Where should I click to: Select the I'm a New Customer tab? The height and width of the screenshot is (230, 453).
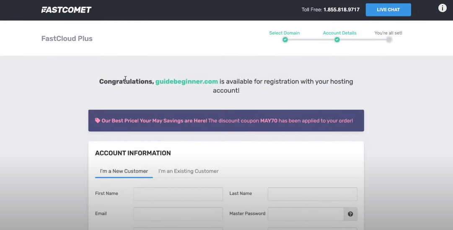(124, 171)
